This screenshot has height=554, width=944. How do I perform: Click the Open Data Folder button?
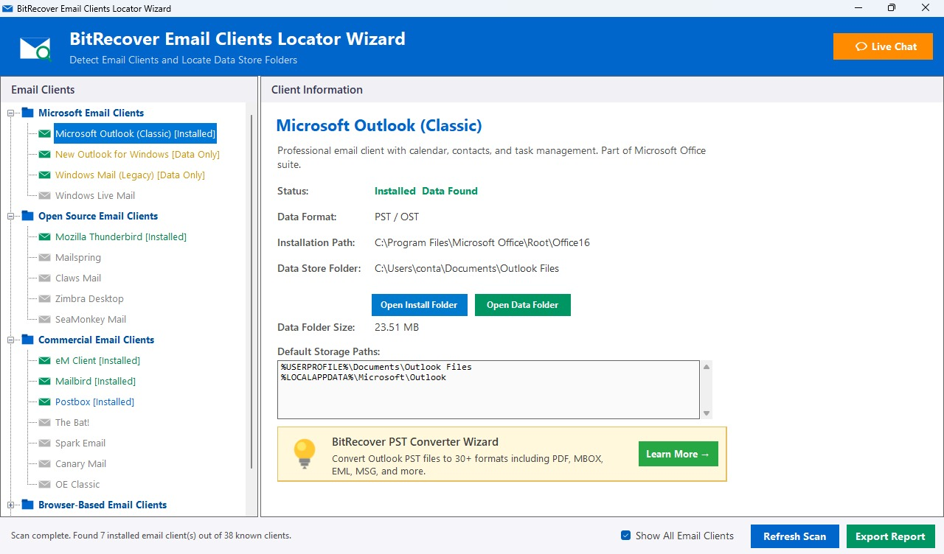522,304
